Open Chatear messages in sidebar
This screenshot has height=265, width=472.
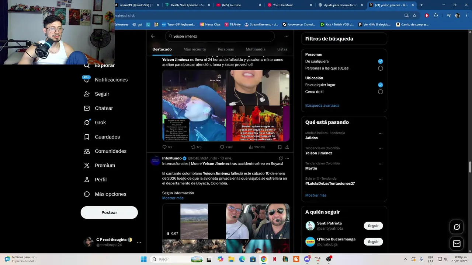tap(98, 108)
